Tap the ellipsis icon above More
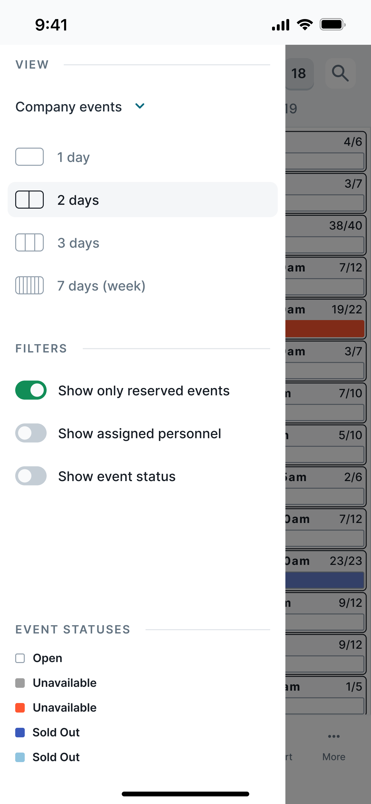The width and height of the screenshot is (371, 804). tap(333, 736)
